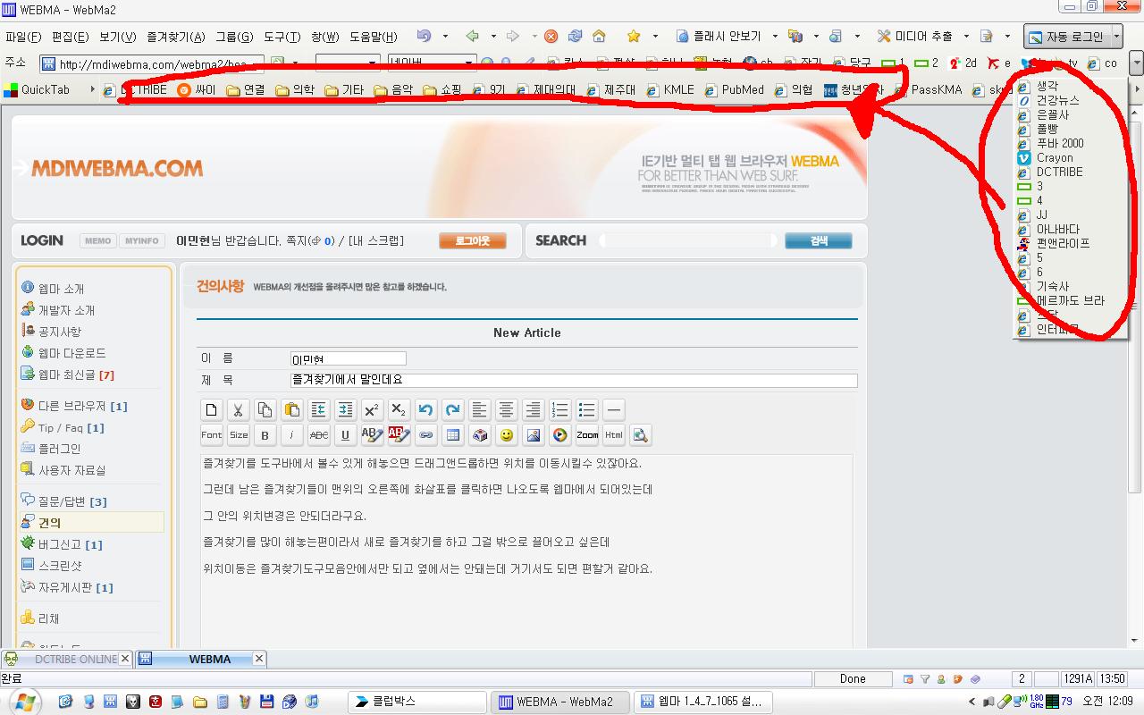Open the 웹마 다운로드 sidebar link
Screen dimensions: 1144x715
tap(71, 353)
